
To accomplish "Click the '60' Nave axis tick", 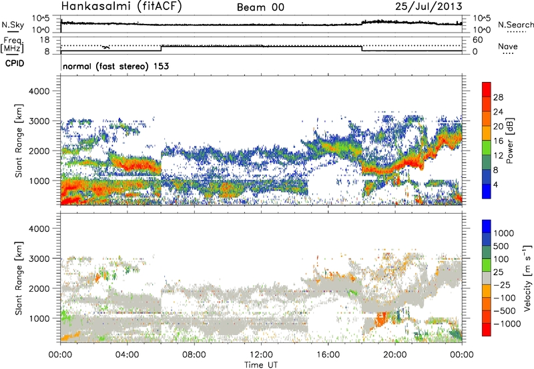I will pyautogui.click(x=477, y=40).
